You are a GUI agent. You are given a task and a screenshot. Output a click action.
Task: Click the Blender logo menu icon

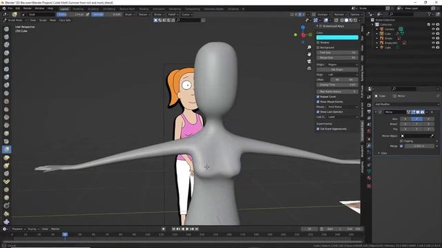point(4,8)
